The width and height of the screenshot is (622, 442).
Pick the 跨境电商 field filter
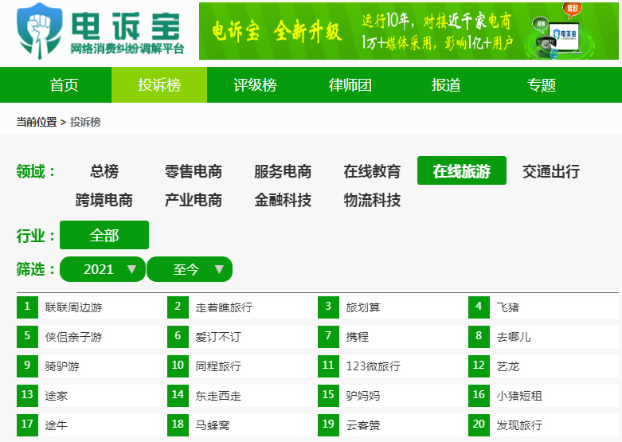click(104, 200)
